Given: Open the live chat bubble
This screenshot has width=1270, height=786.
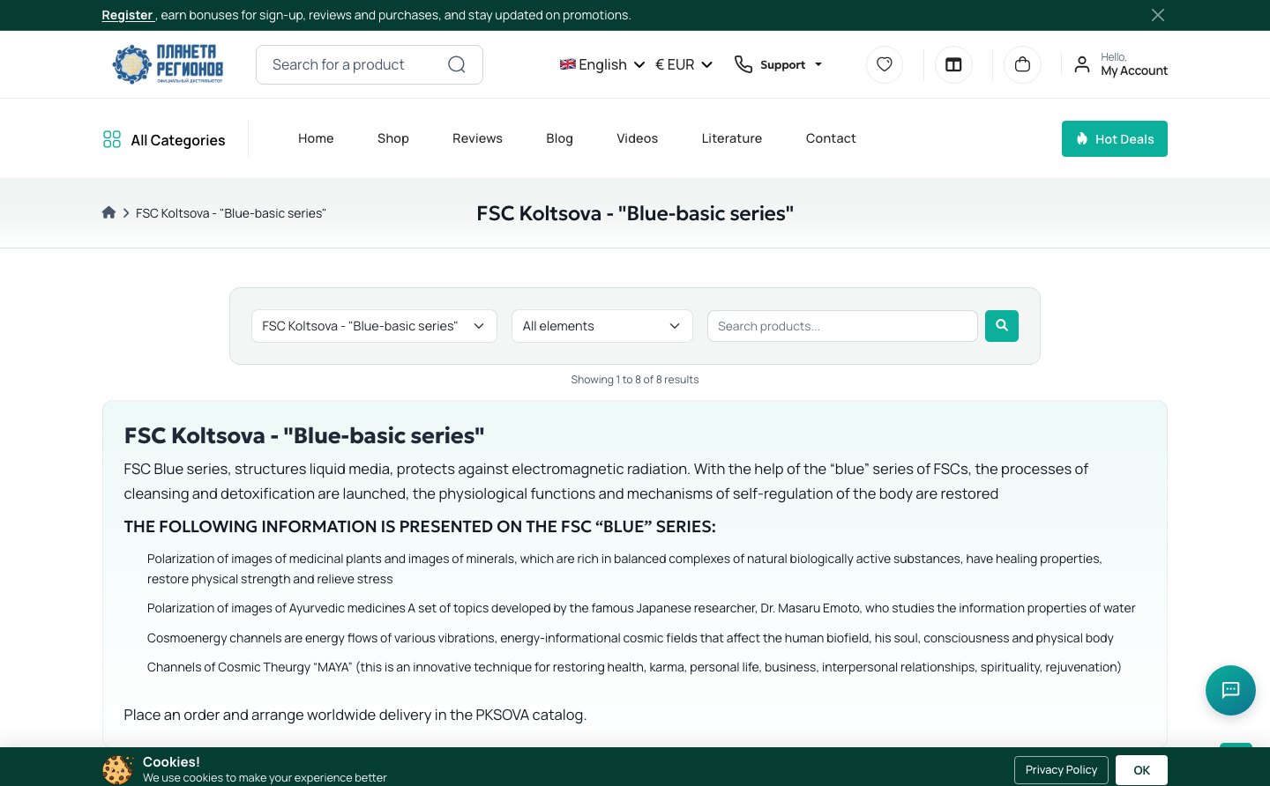Looking at the screenshot, I should (1230, 690).
